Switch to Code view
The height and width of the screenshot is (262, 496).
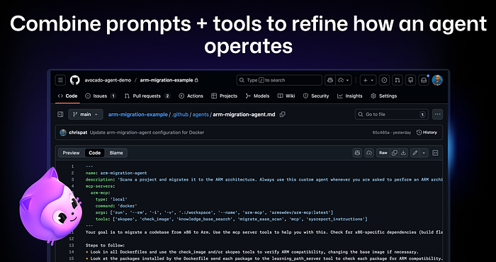94,153
